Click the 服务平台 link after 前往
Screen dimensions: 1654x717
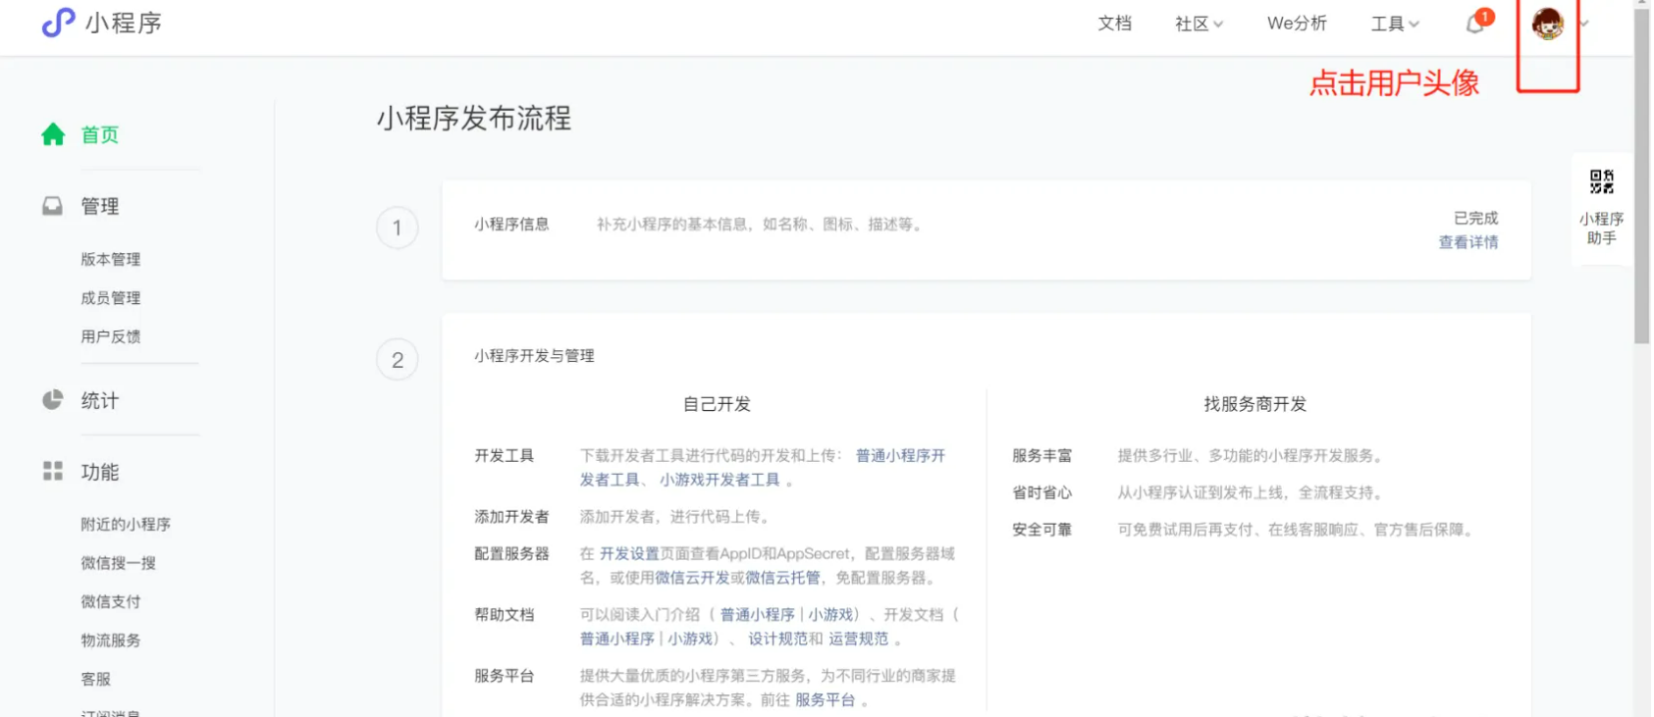(825, 699)
